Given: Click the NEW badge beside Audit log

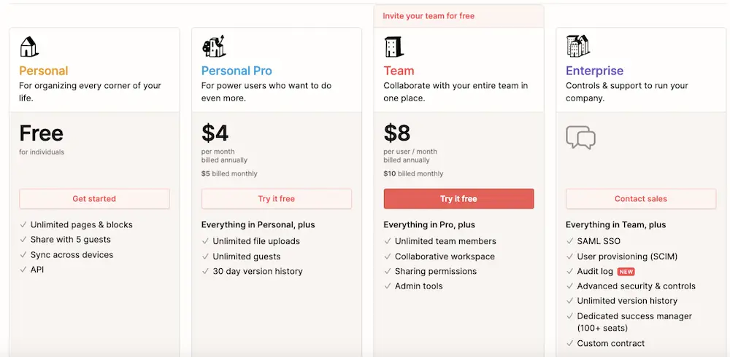Looking at the screenshot, I should click(626, 272).
